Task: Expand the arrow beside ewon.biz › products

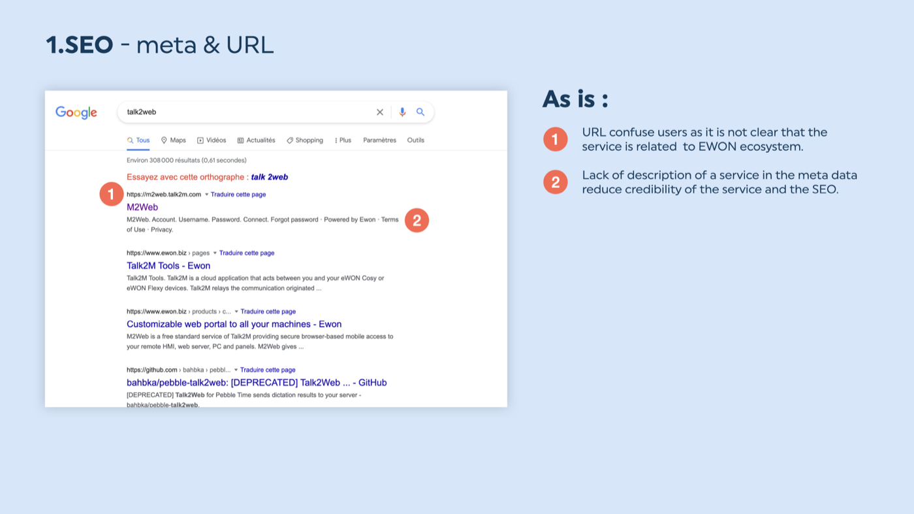Action: tap(236, 312)
